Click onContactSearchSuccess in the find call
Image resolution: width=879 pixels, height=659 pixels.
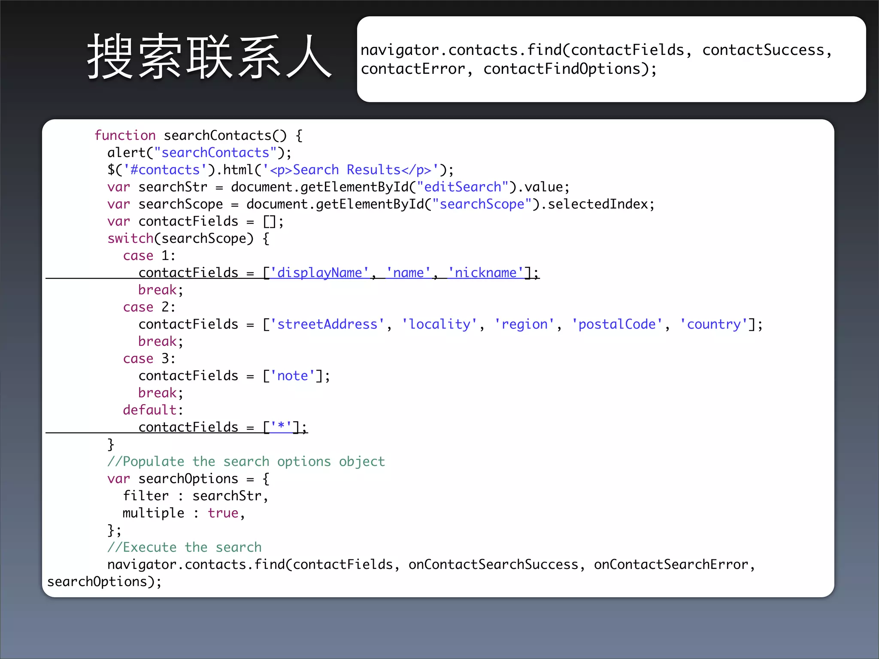(493, 565)
